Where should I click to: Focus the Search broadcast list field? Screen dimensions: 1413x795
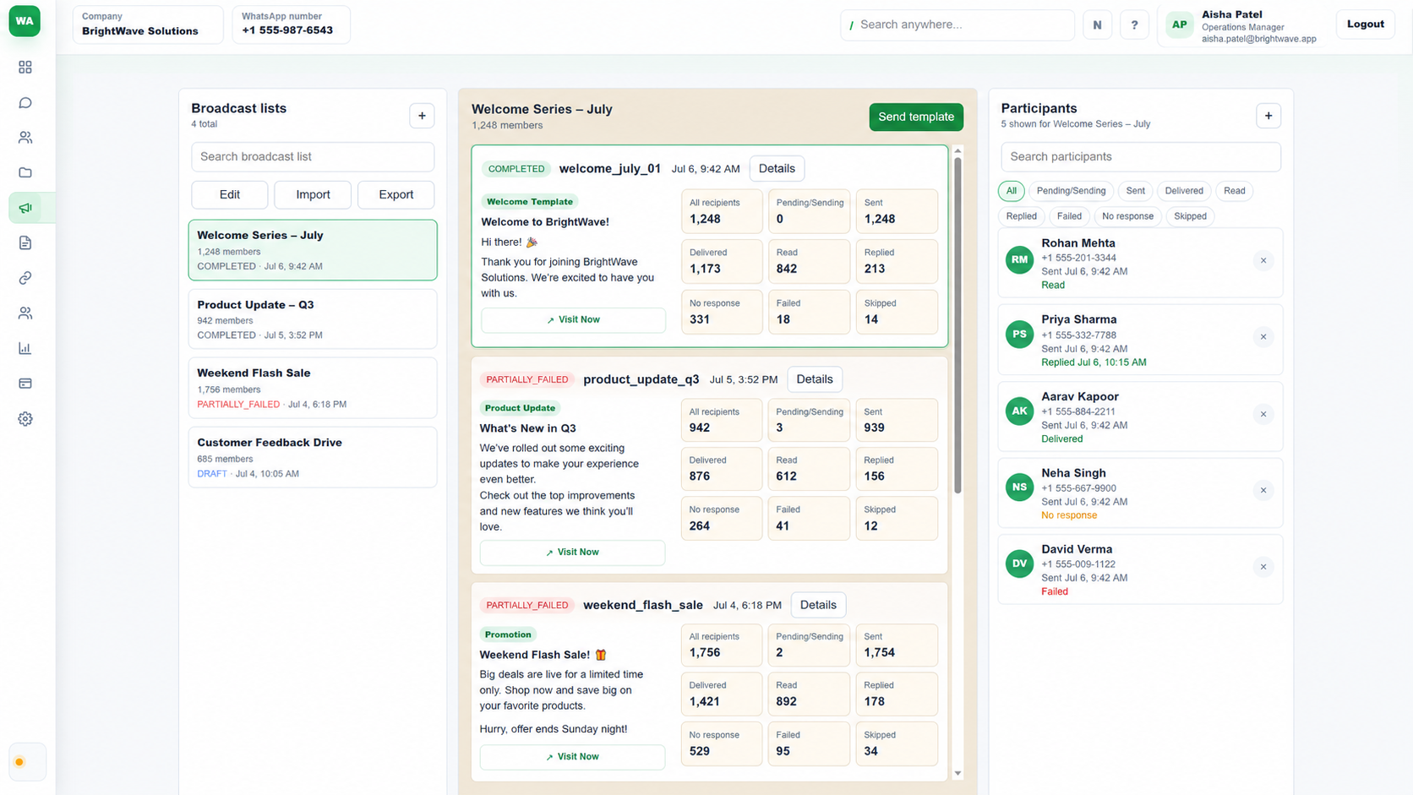click(313, 157)
